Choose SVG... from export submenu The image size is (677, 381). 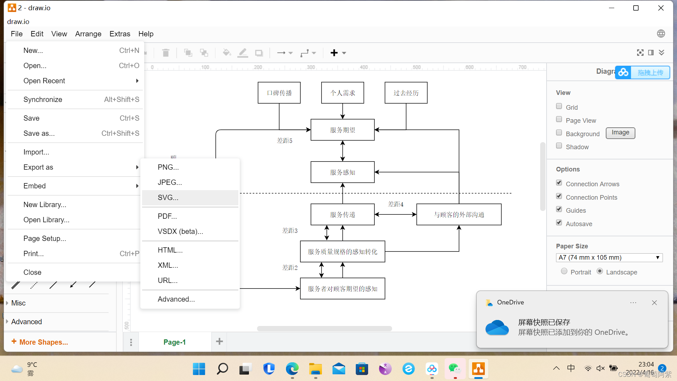(x=168, y=198)
